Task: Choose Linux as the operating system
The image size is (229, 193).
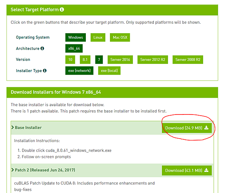Action: point(98,38)
